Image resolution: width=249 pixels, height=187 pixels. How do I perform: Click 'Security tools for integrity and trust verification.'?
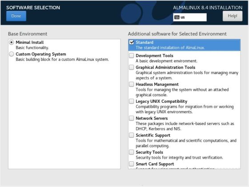click(x=180, y=158)
